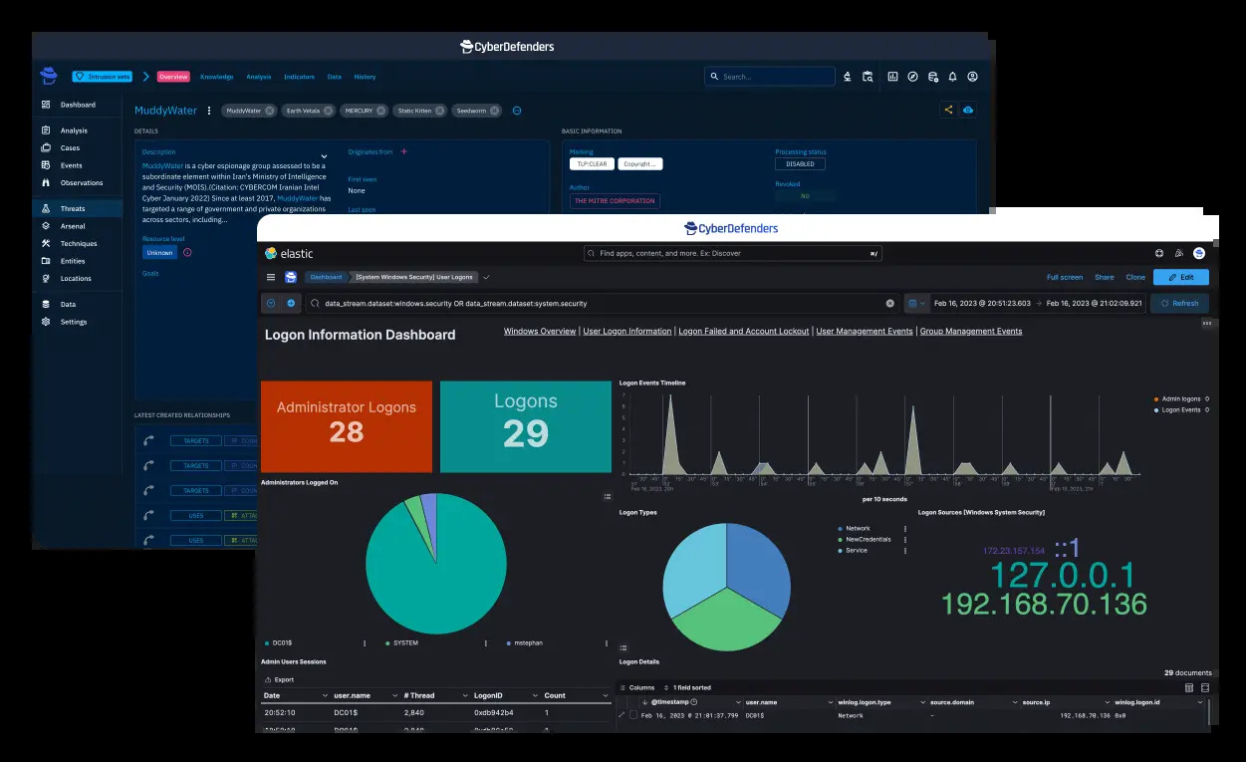Image resolution: width=1246 pixels, height=762 pixels.
Task: Switch to the Indicators tab
Action: tap(299, 77)
